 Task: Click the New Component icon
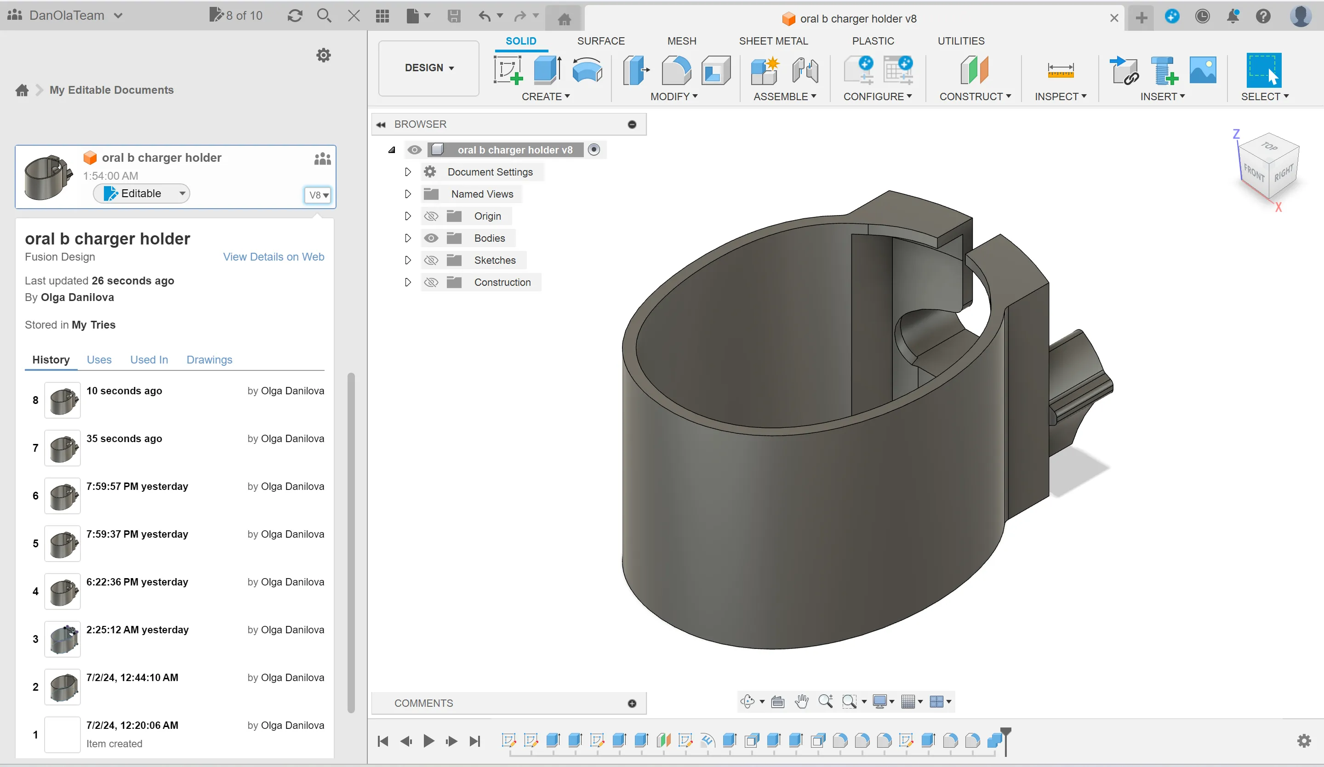coord(765,70)
